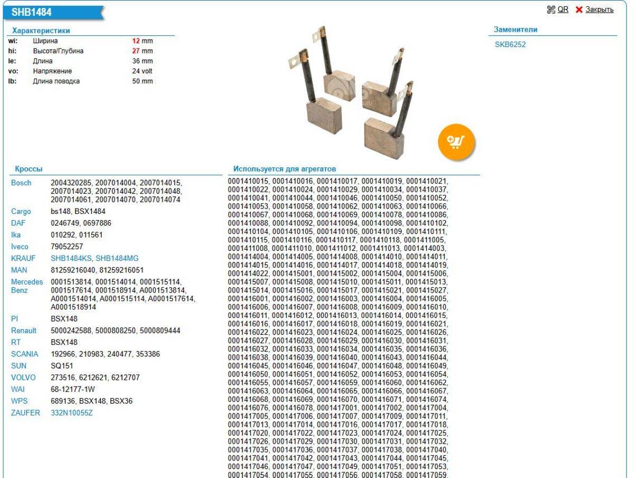Click the red X close icon
634x478 pixels.
[579, 10]
